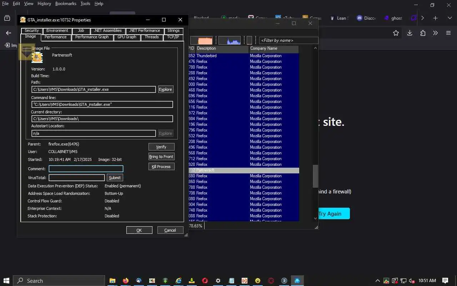Screen dimensions: 457x286
Task: Bookmark this page with the star icon
Action: pyautogui.click(x=396, y=33)
